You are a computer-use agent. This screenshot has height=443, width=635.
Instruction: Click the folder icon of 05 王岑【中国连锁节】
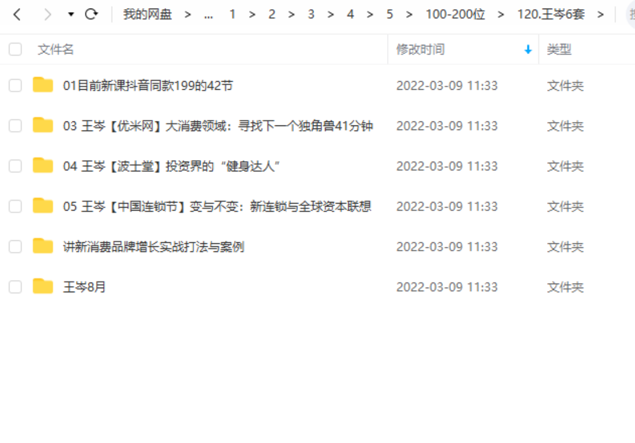(x=43, y=206)
